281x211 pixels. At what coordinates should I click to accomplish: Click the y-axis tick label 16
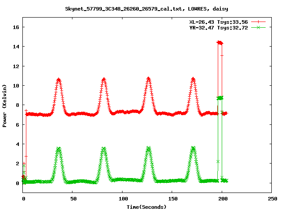16,27
